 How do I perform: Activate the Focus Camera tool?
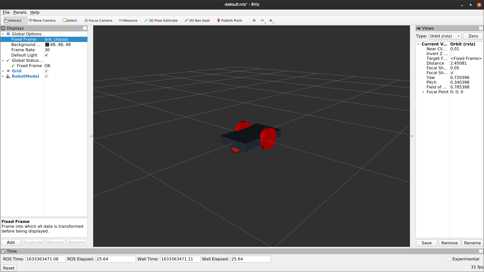coord(98,20)
